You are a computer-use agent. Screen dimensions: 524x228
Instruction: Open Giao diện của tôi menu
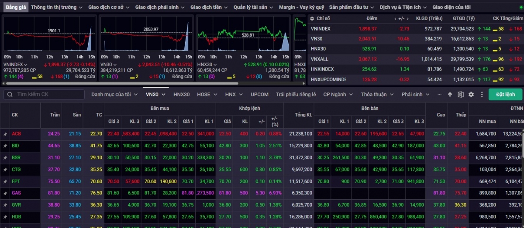[452, 7]
